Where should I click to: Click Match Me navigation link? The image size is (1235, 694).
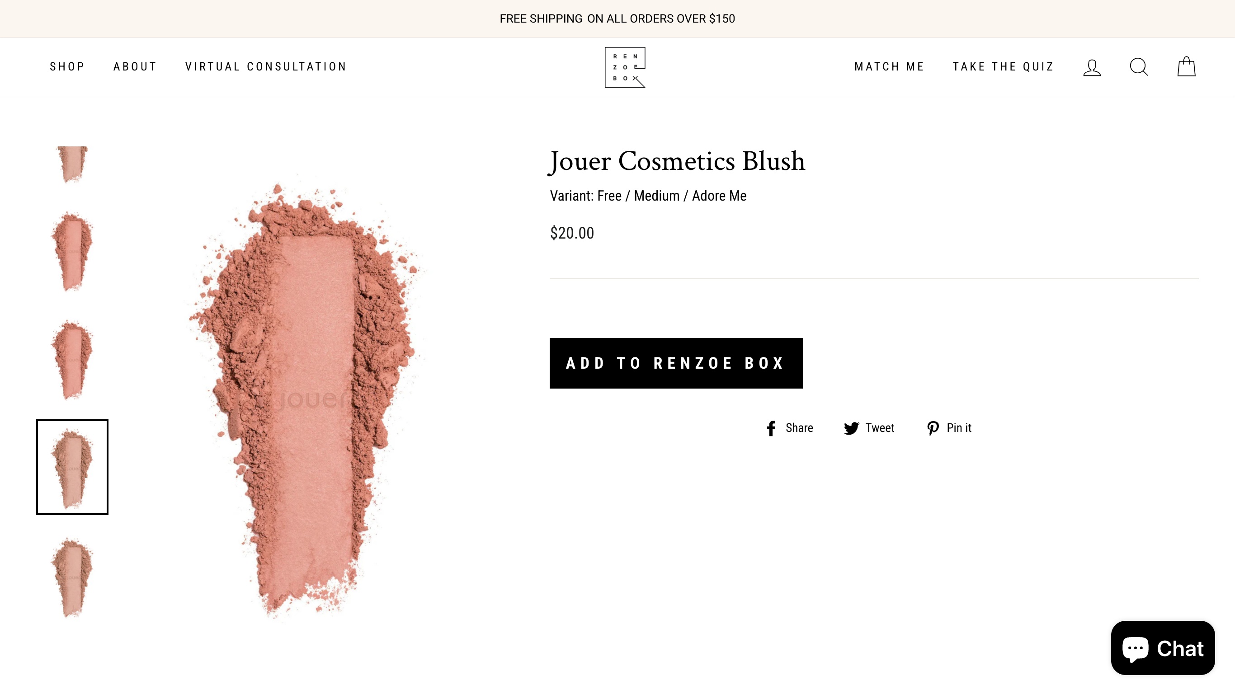coord(889,66)
